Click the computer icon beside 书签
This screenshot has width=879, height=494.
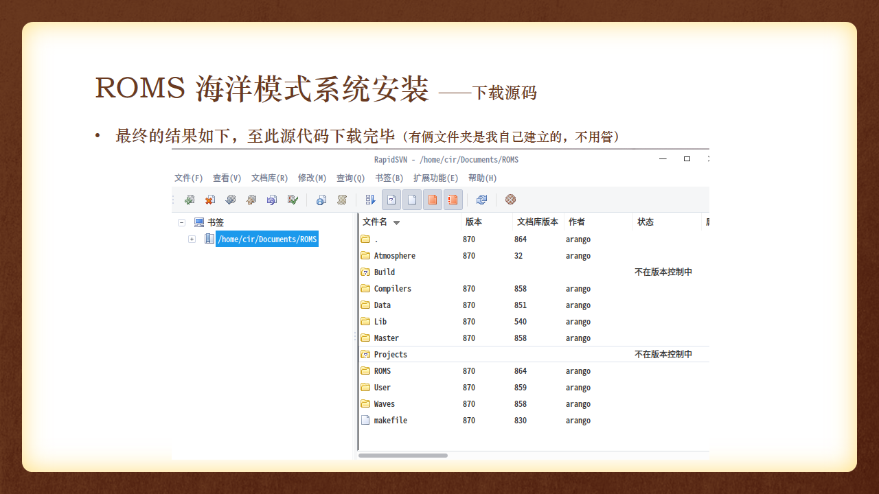(199, 222)
